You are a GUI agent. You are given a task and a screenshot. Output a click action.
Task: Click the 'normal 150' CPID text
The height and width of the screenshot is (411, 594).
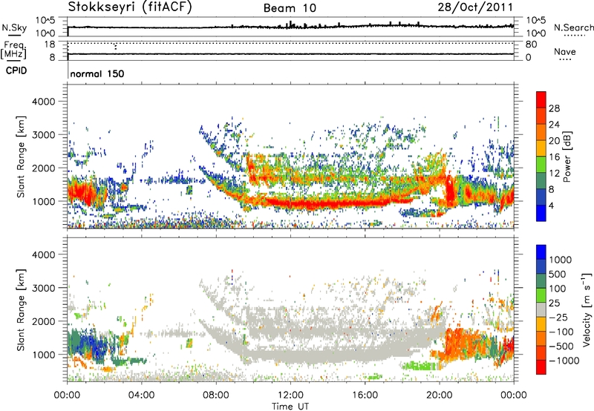point(97,73)
